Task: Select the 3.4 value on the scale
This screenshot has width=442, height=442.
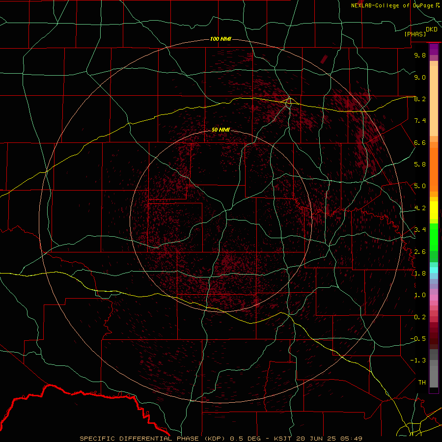Action: coord(420,230)
